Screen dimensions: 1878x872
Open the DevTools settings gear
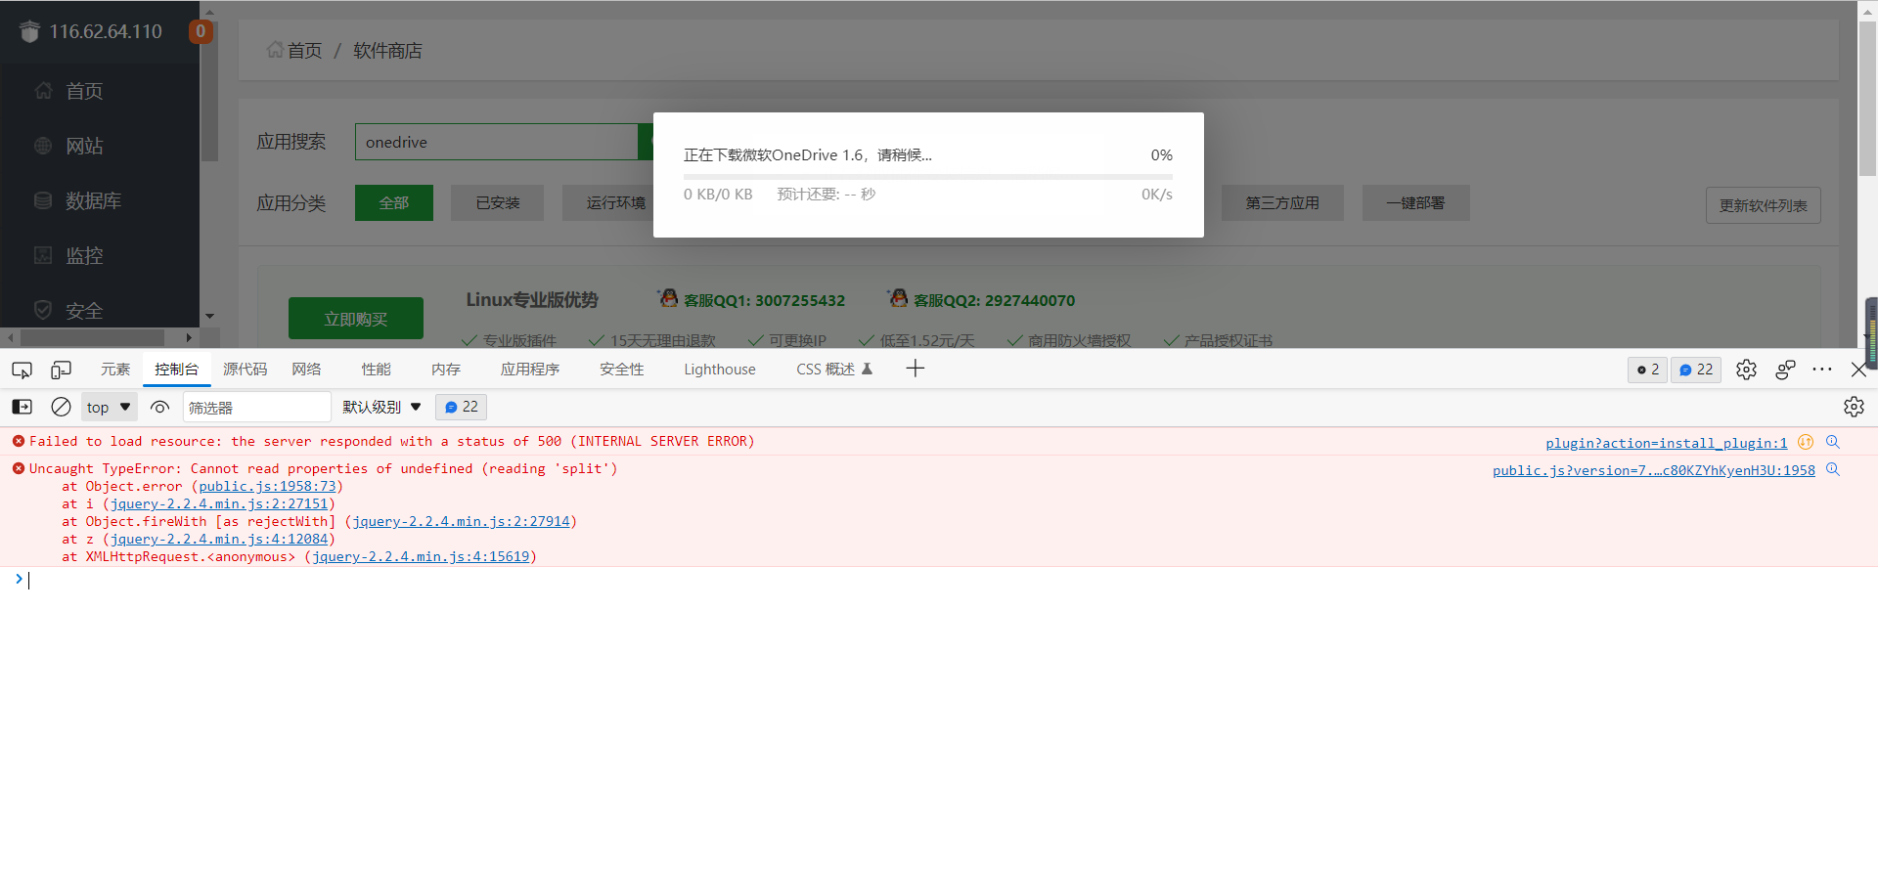tap(1746, 370)
